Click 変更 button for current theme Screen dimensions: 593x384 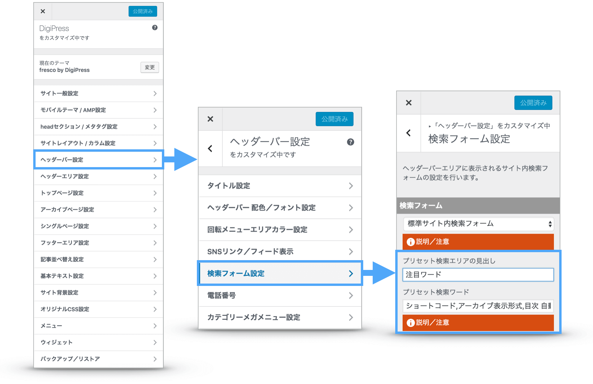pos(149,67)
